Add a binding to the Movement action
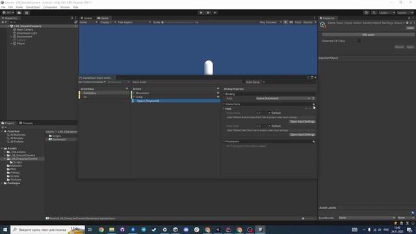 click(x=218, y=93)
